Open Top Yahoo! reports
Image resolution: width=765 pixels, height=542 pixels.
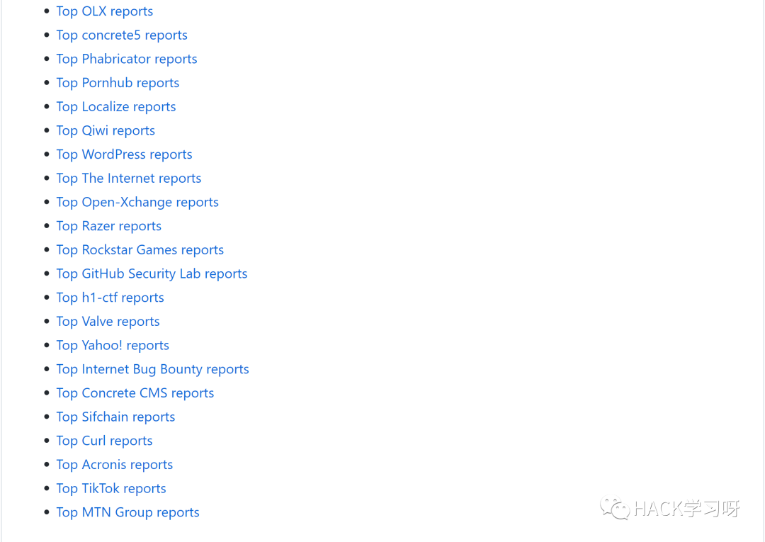[x=112, y=346]
